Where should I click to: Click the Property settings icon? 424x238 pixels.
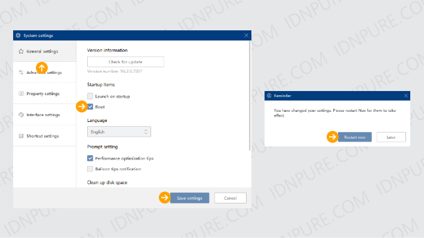21,93
